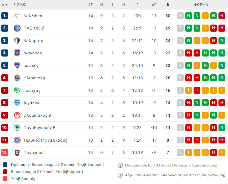Click the Παναθηναϊκός Β shamrock logo

coord(17,127)
